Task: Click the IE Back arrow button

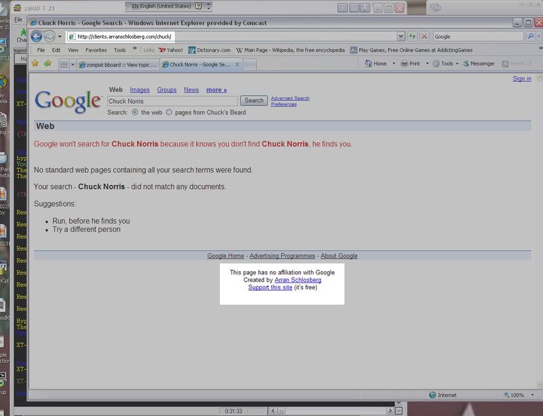Action: click(37, 37)
